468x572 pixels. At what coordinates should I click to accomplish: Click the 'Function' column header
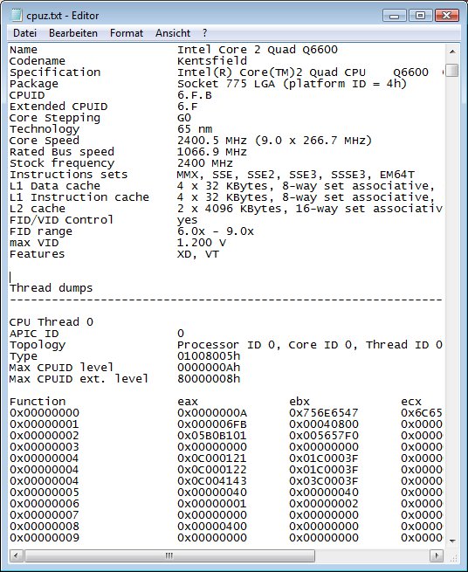[38, 402]
